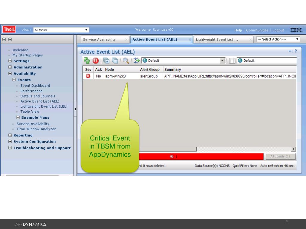Expand Troubleshooting and Support node
The image size is (306, 229).
click(x=10, y=148)
